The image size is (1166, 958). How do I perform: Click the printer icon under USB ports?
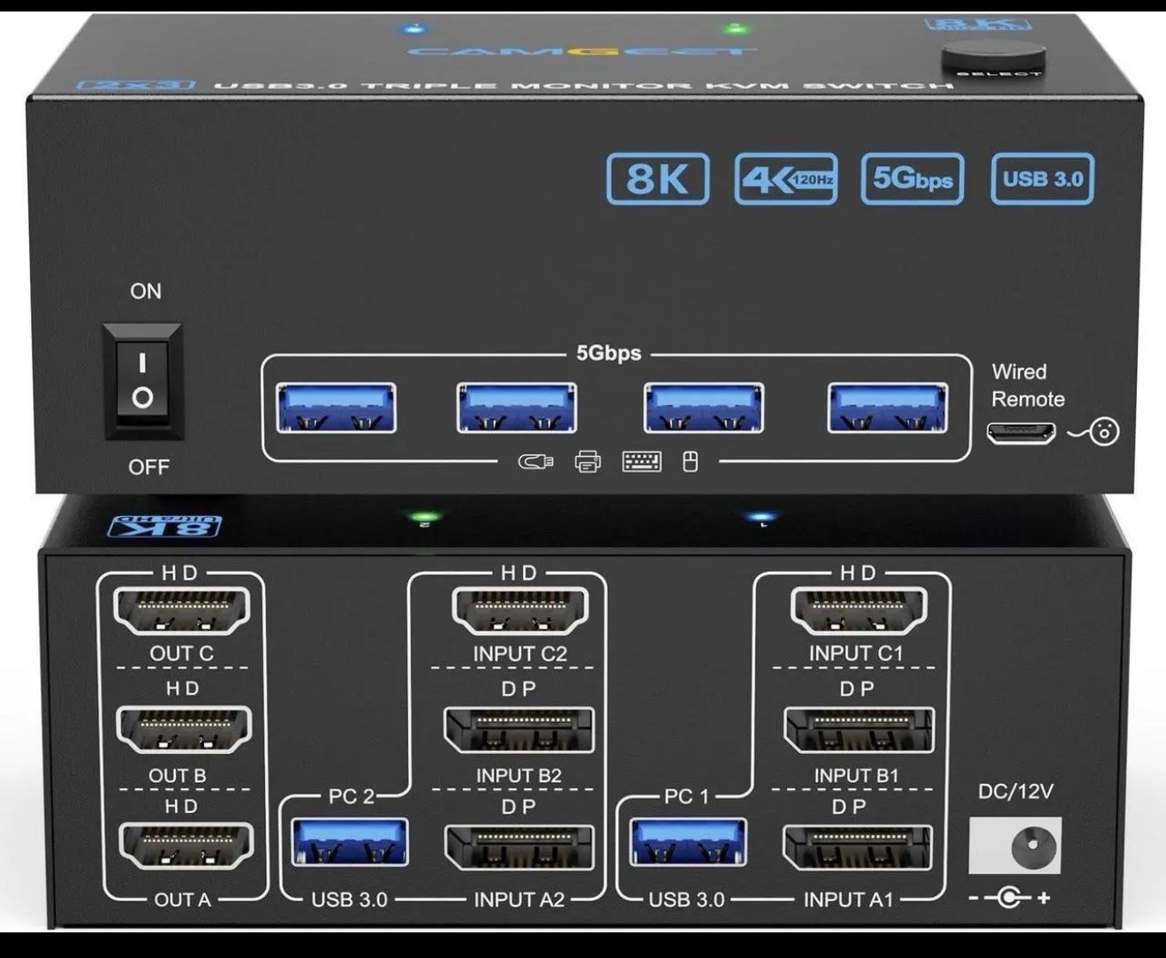(587, 460)
